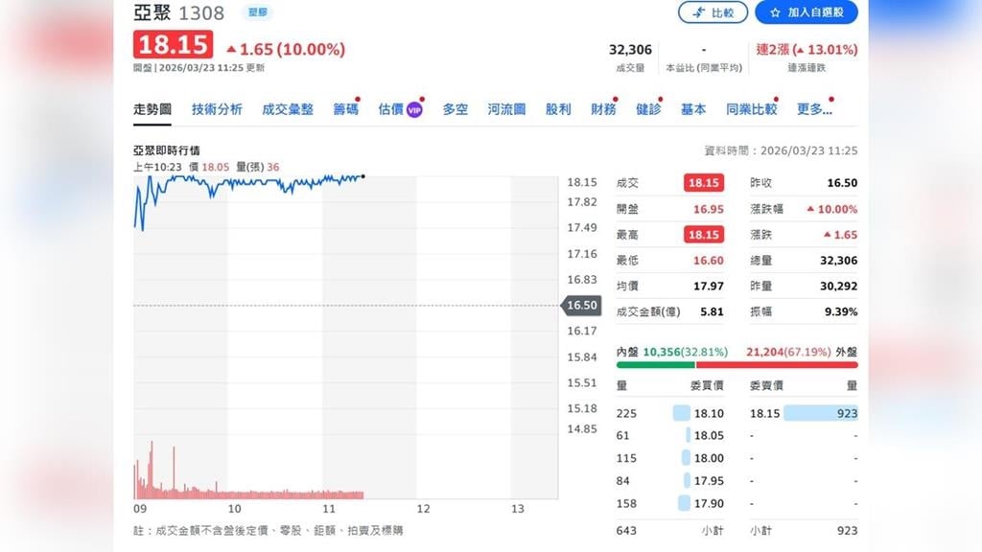The image size is (982, 552).
Task: Open the 健診 tab
Action: [648, 109]
